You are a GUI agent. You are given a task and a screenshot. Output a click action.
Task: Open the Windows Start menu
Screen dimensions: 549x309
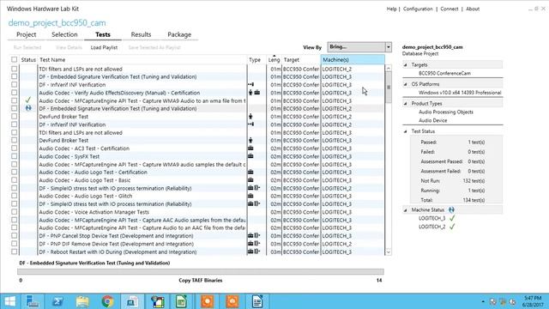pyautogui.click(x=9, y=301)
